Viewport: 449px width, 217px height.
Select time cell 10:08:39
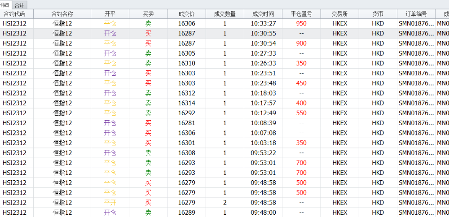264,123
